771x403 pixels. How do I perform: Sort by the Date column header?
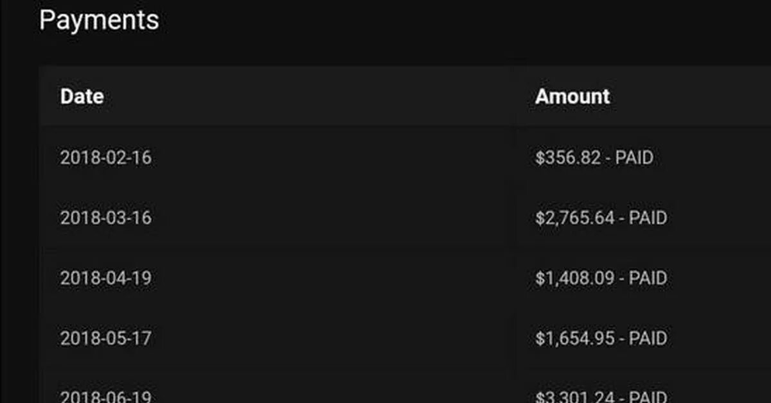(x=82, y=97)
